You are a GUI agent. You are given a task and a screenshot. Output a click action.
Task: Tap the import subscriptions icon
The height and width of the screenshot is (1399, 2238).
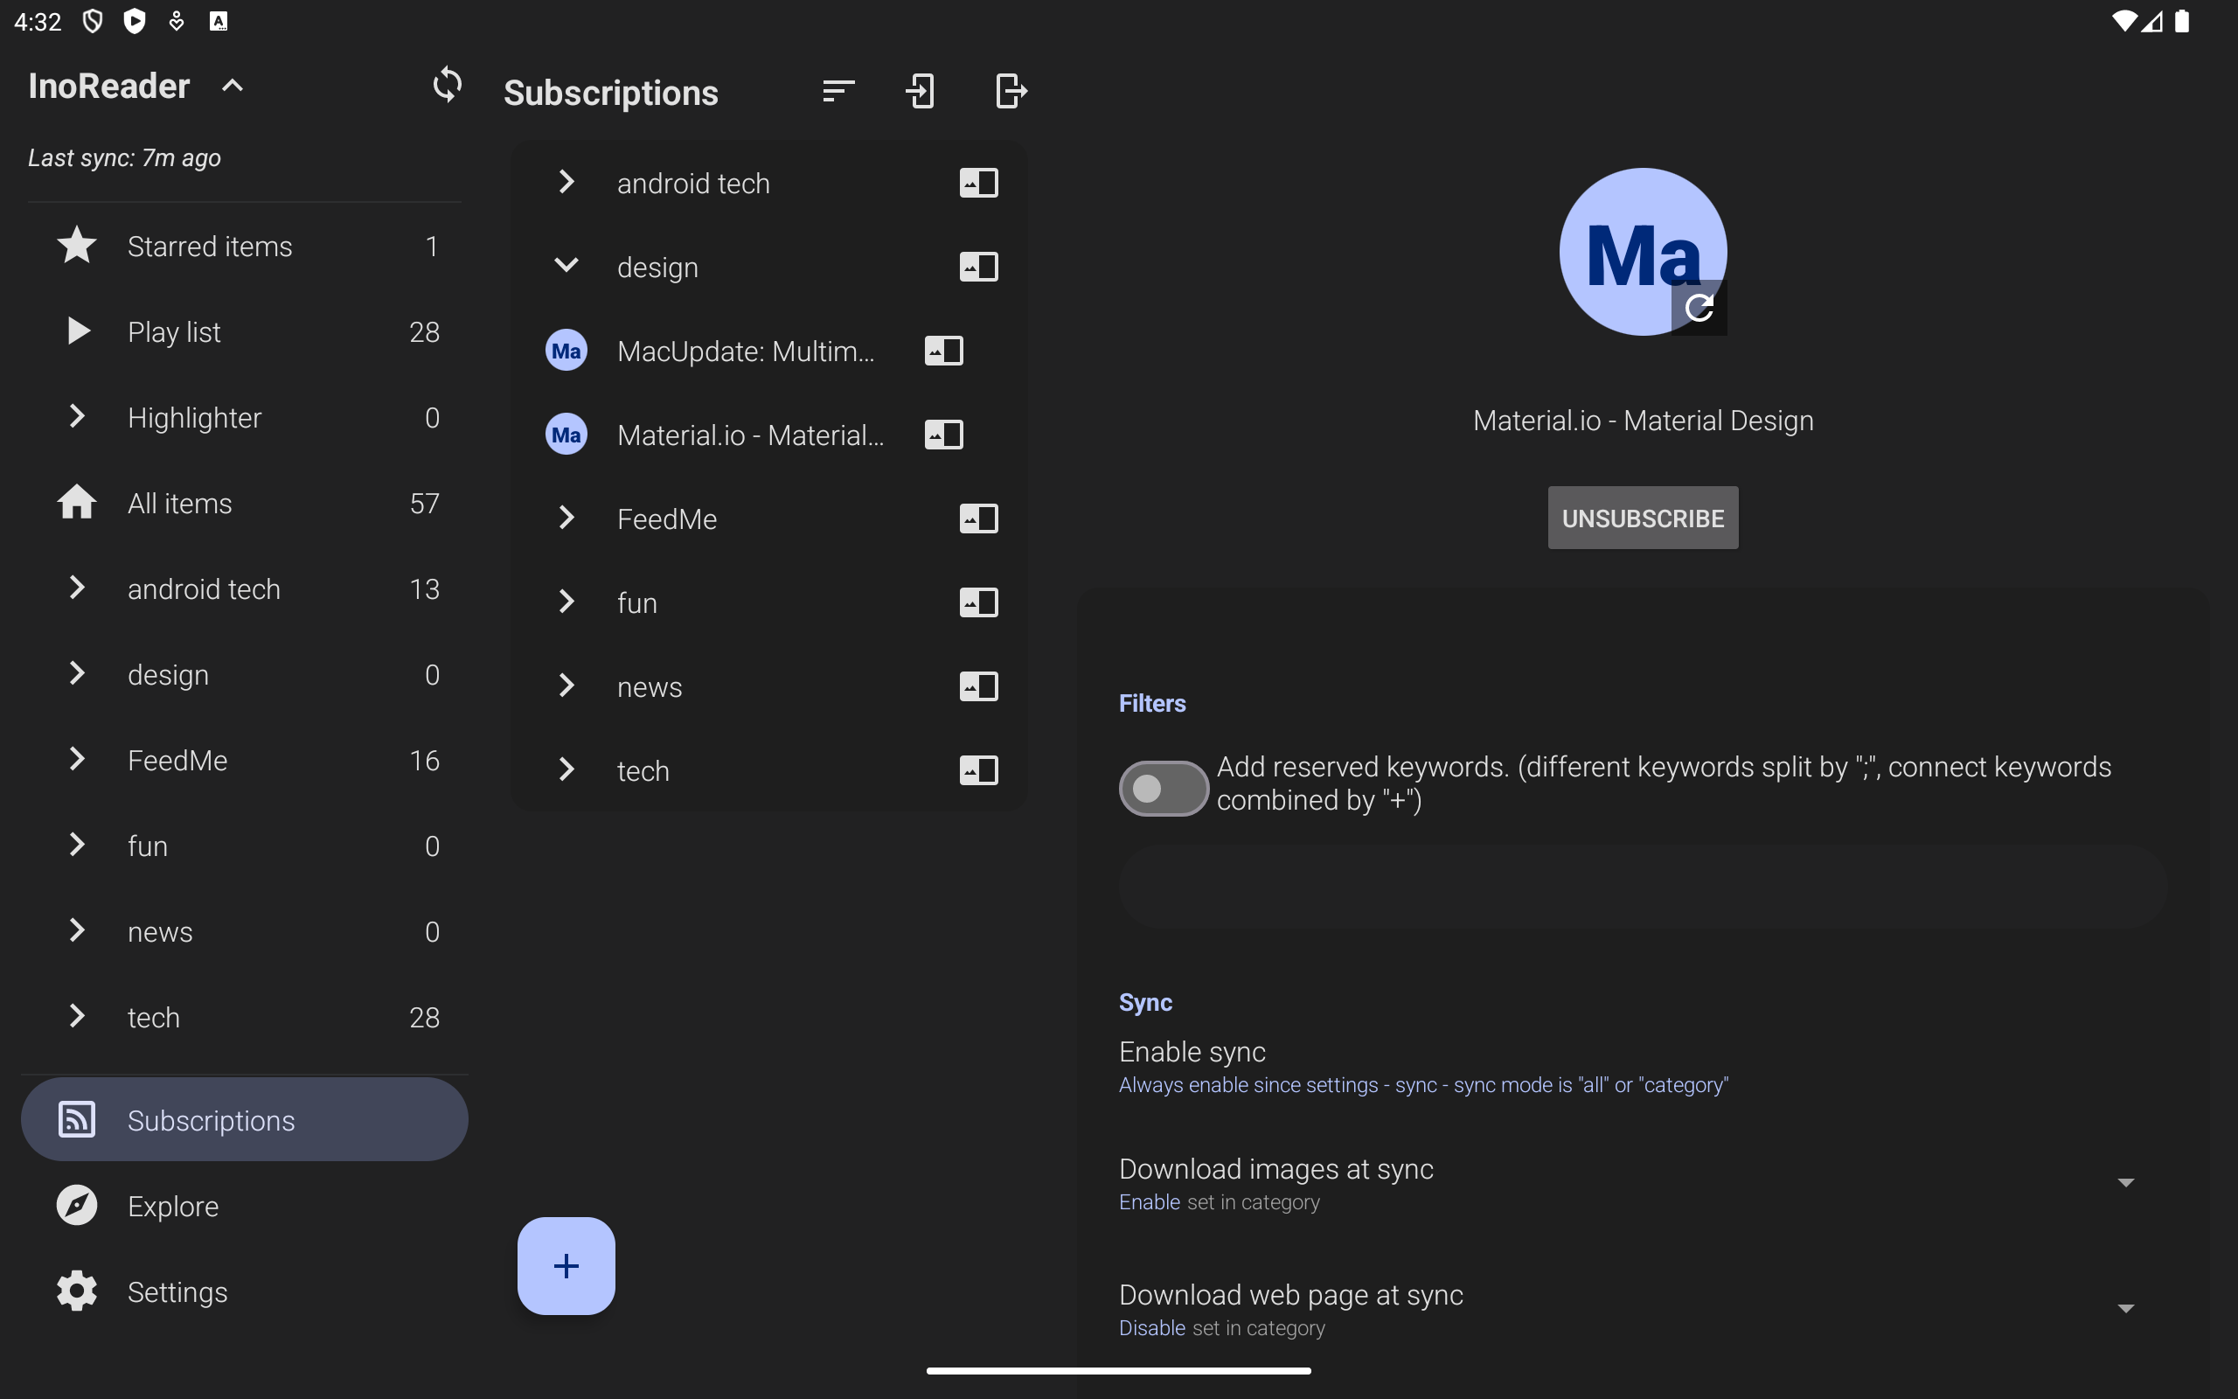click(921, 91)
